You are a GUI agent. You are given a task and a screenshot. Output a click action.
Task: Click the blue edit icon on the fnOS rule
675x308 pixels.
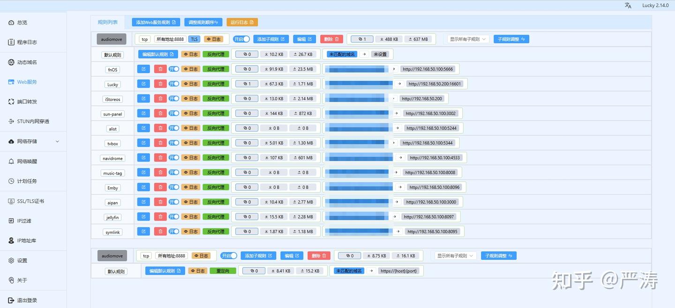click(143, 69)
